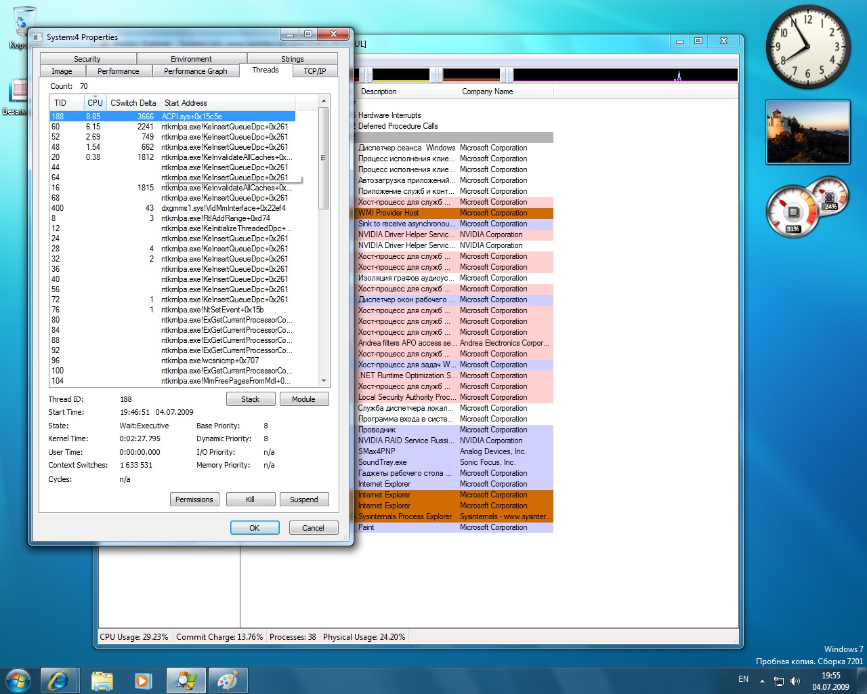Open the volume speaker tray icon
The width and height of the screenshot is (867, 694).
pyautogui.click(x=795, y=680)
